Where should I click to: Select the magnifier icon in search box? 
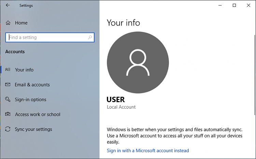(x=90, y=37)
